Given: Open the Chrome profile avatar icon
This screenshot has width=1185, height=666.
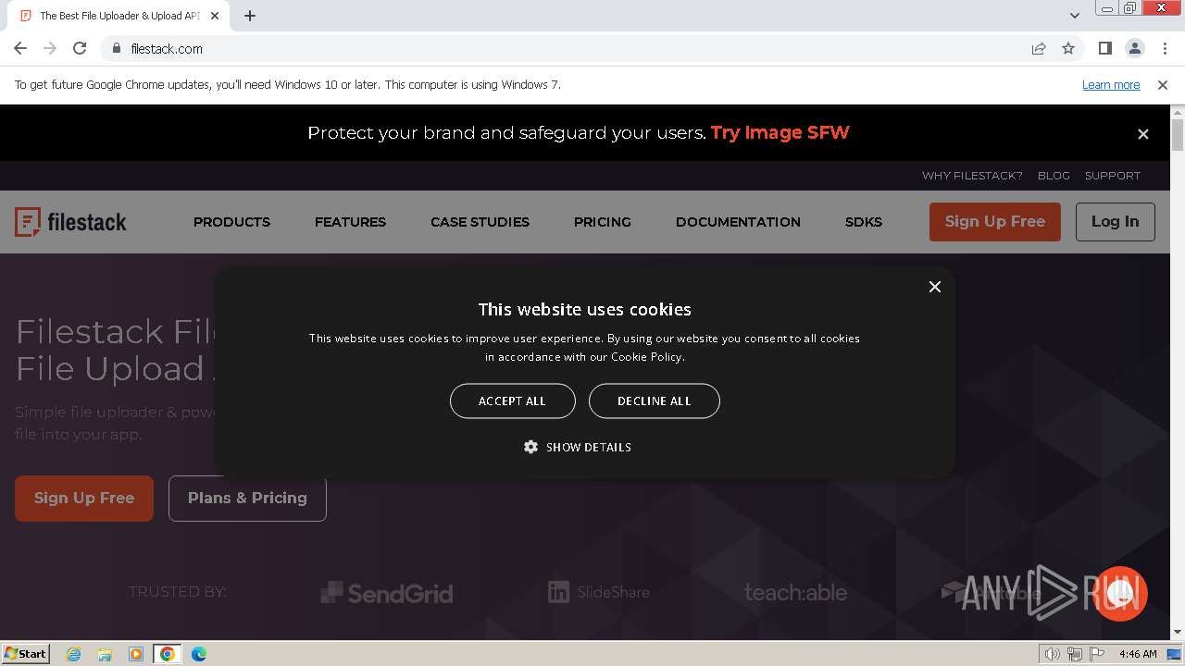Looking at the screenshot, I should [1134, 48].
